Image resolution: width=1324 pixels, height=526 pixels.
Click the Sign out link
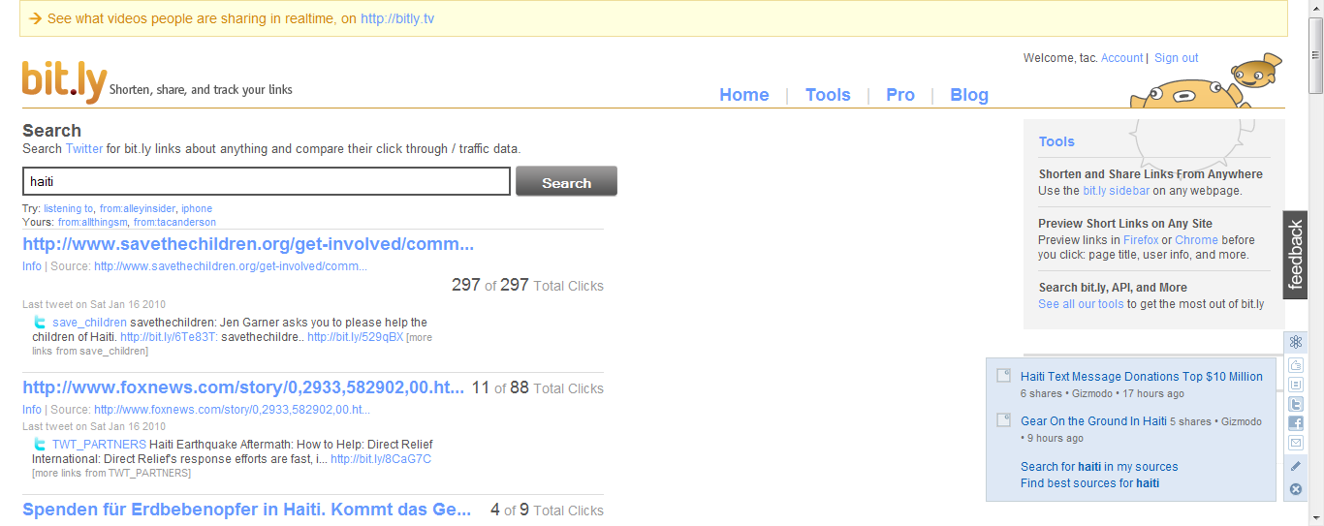coord(1177,58)
